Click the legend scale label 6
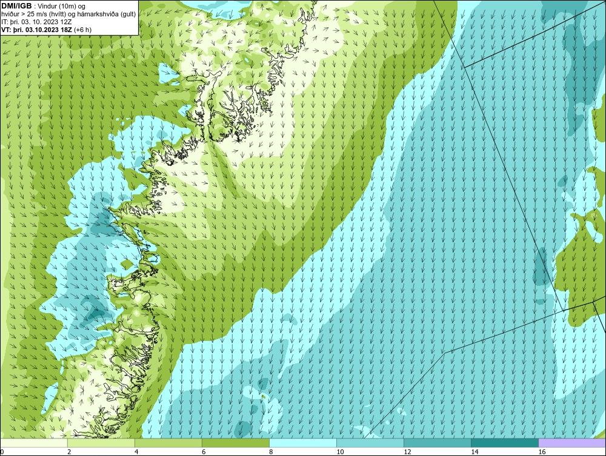Image resolution: width=606 pixels, height=456 pixels. [x=204, y=452]
